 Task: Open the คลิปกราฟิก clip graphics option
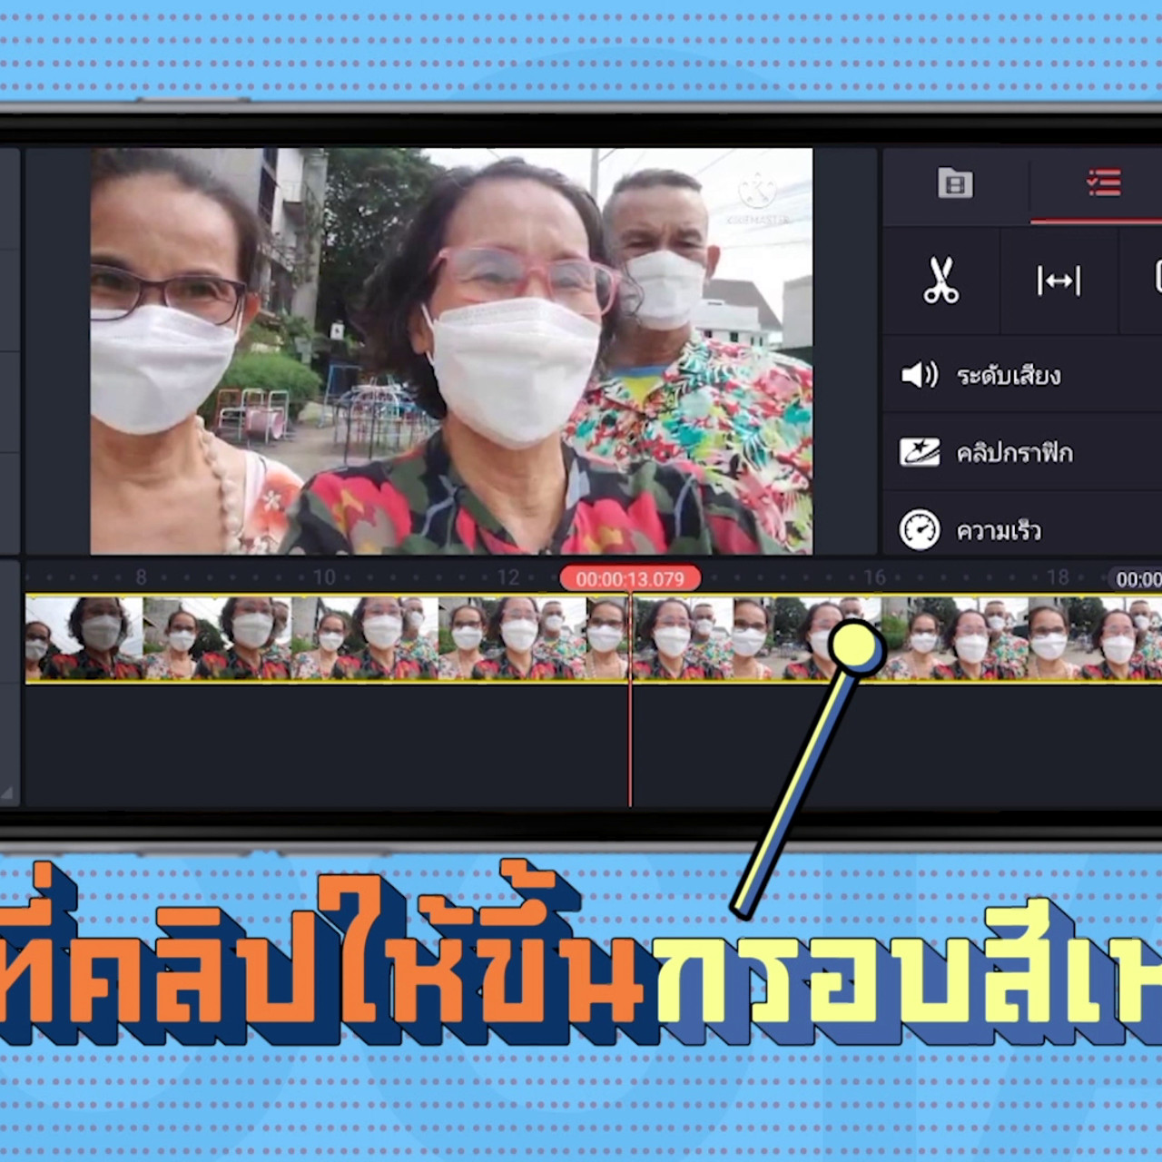tap(1022, 452)
